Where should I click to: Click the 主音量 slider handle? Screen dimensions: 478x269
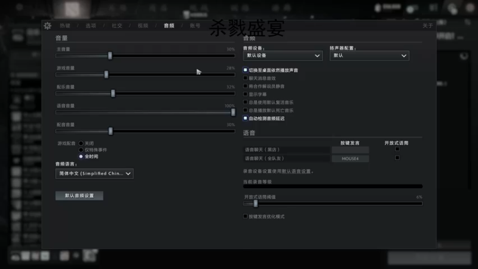pyautogui.click(x=110, y=56)
